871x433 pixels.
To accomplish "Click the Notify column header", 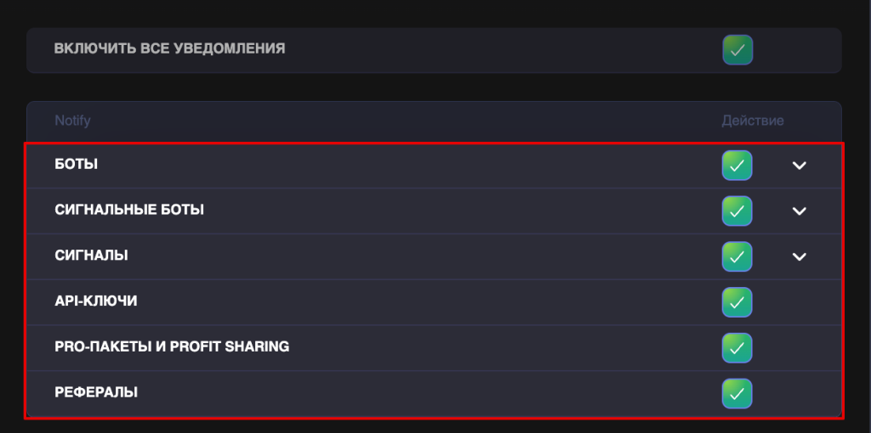I will pos(72,121).
